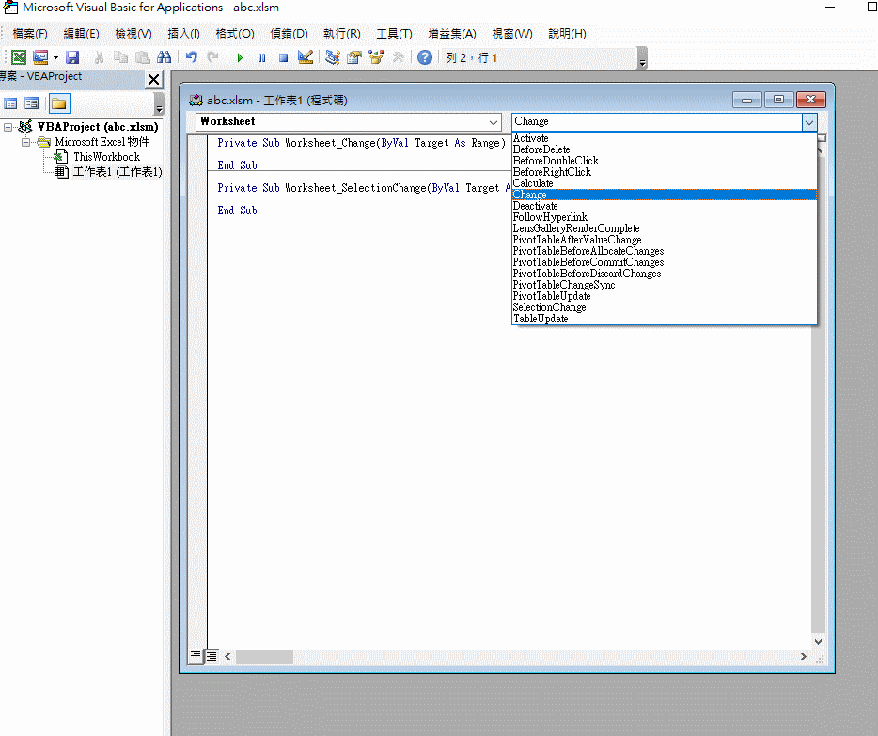The image size is (878, 736).
Task: Click the Reset stop icon
Action: (x=283, y=57)
